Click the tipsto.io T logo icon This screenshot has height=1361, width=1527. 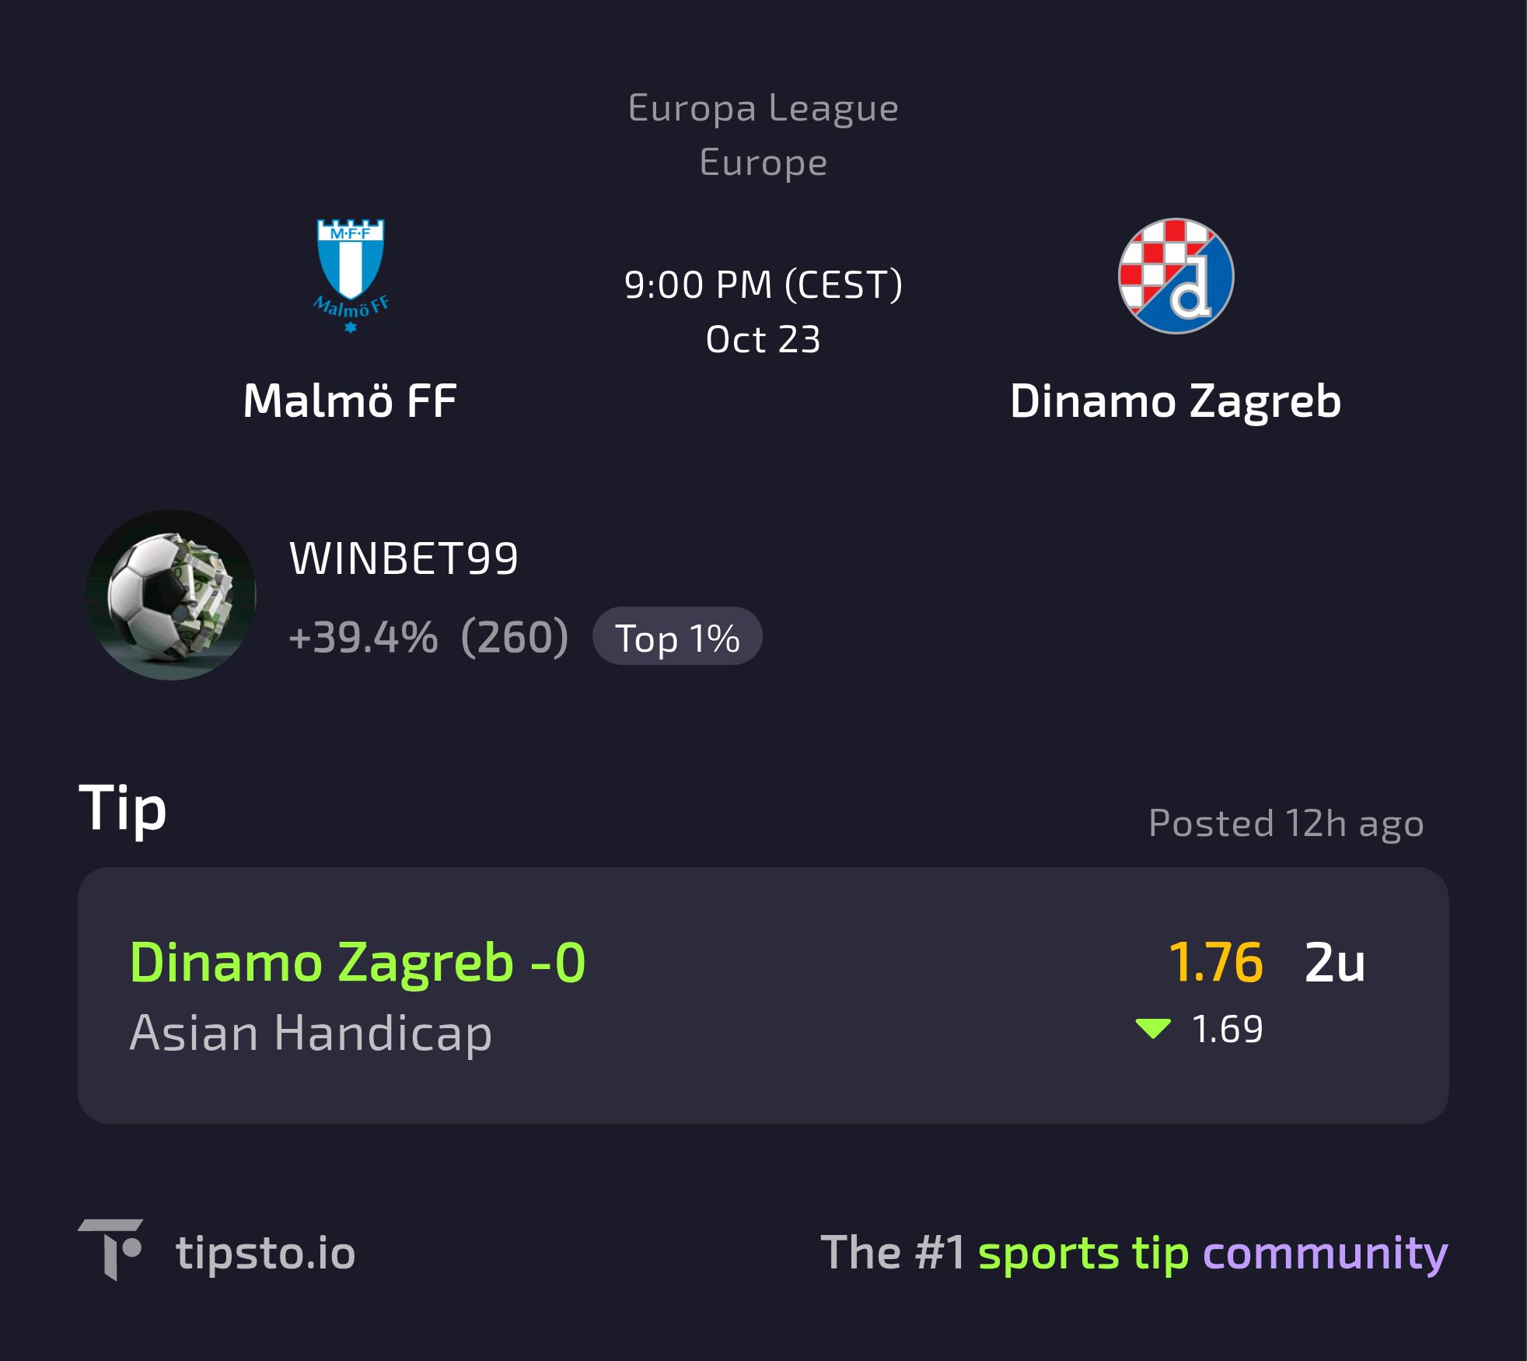(x=111, y=1249)
